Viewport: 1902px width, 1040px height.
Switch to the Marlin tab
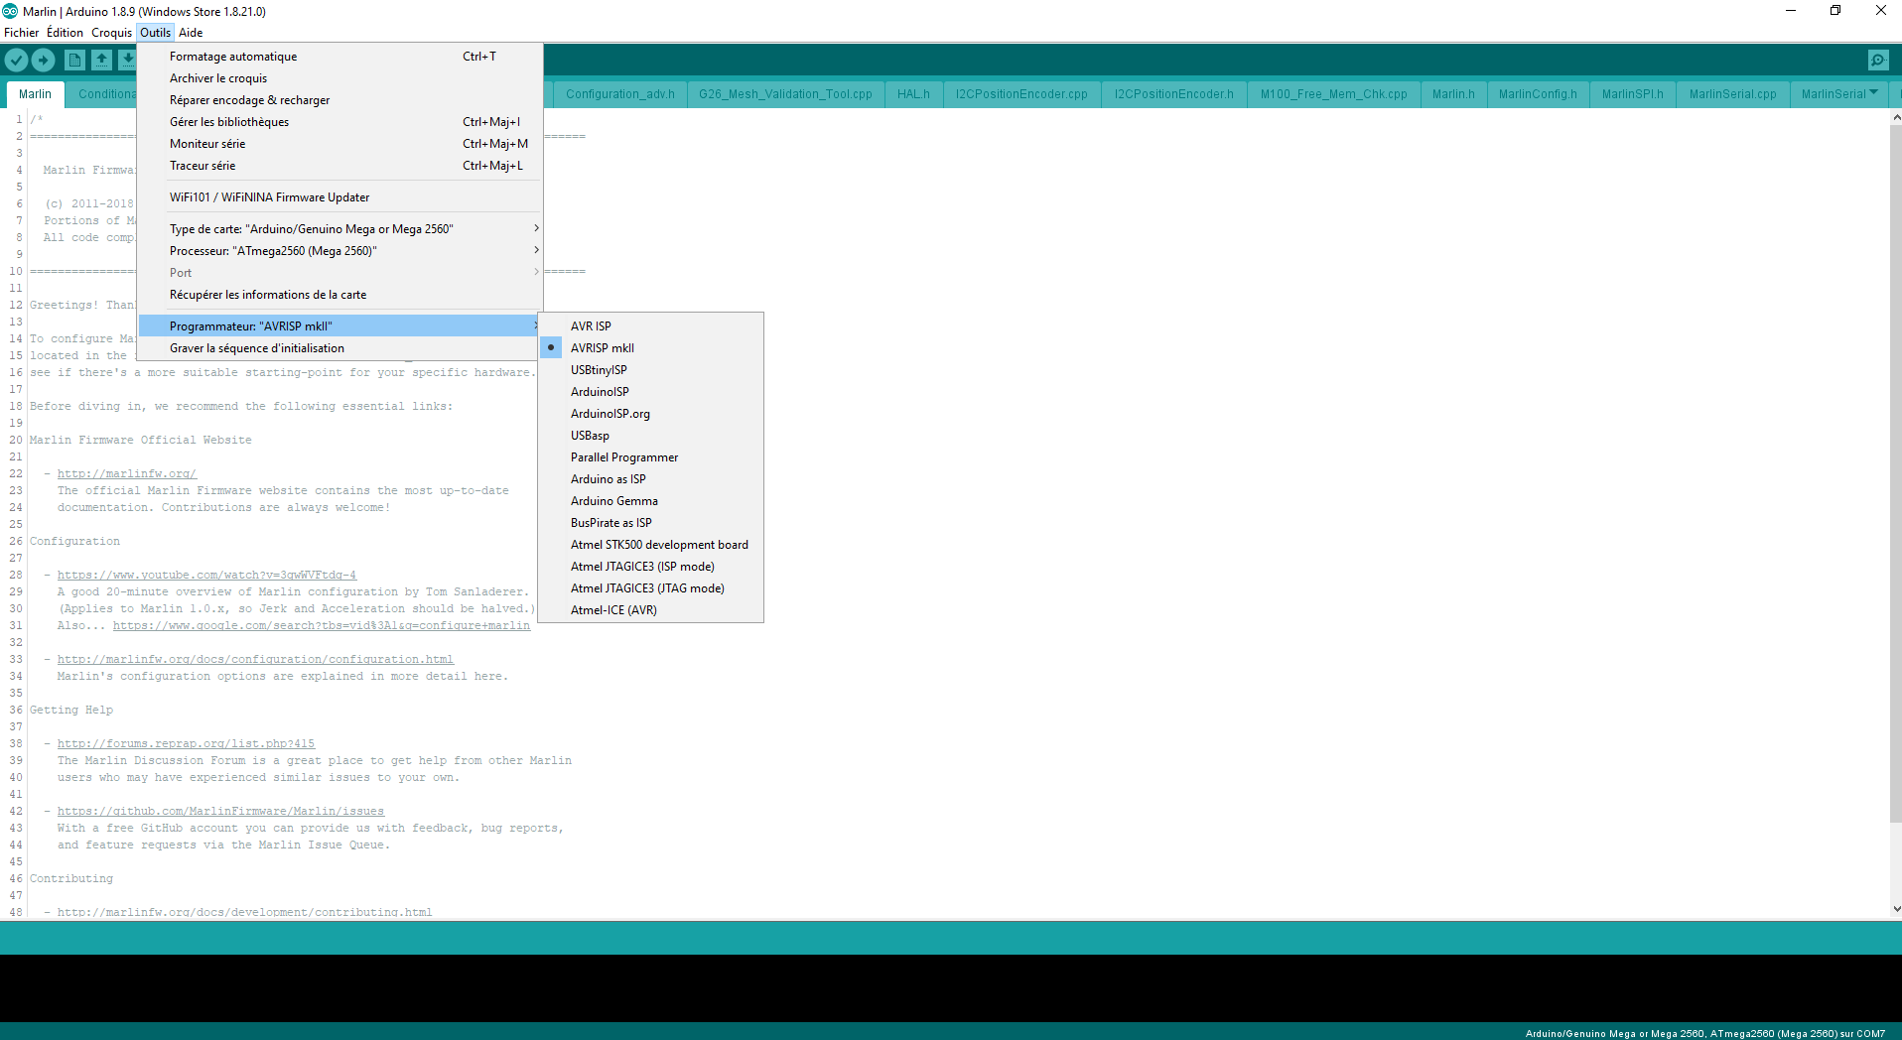coord(36,94)
